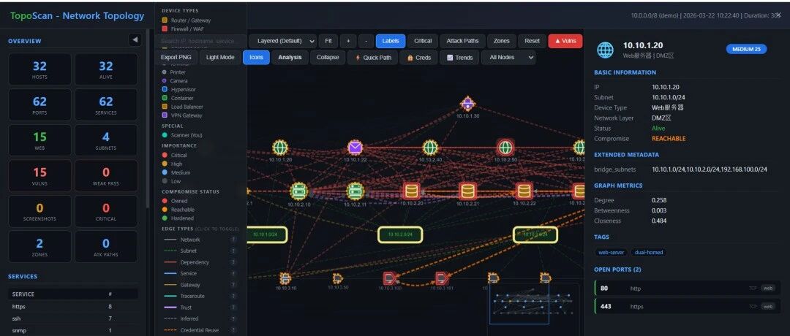Select the server node 10.10.2.11
Viewport: 790px width, 336px height.
click(355, 191)
